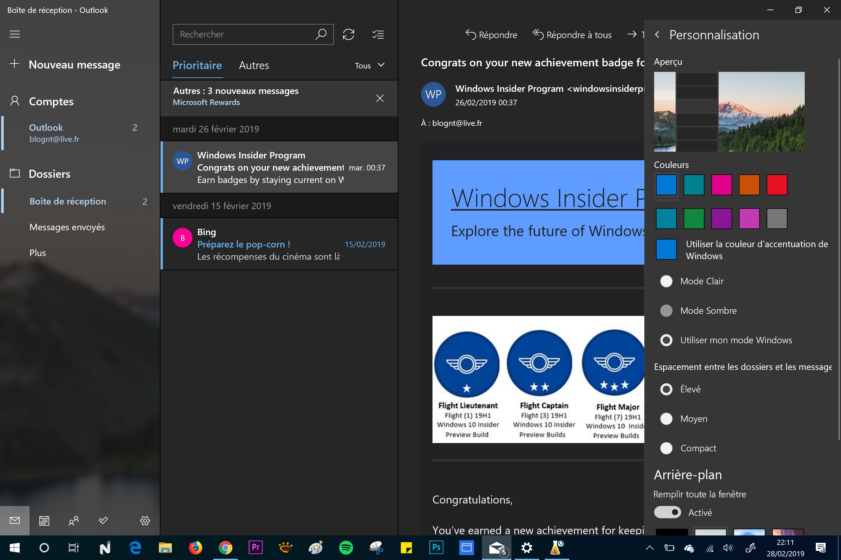The image size is (841, 560).
Task: Open Photoshop from the taskbar
Action: pos(436,547)
